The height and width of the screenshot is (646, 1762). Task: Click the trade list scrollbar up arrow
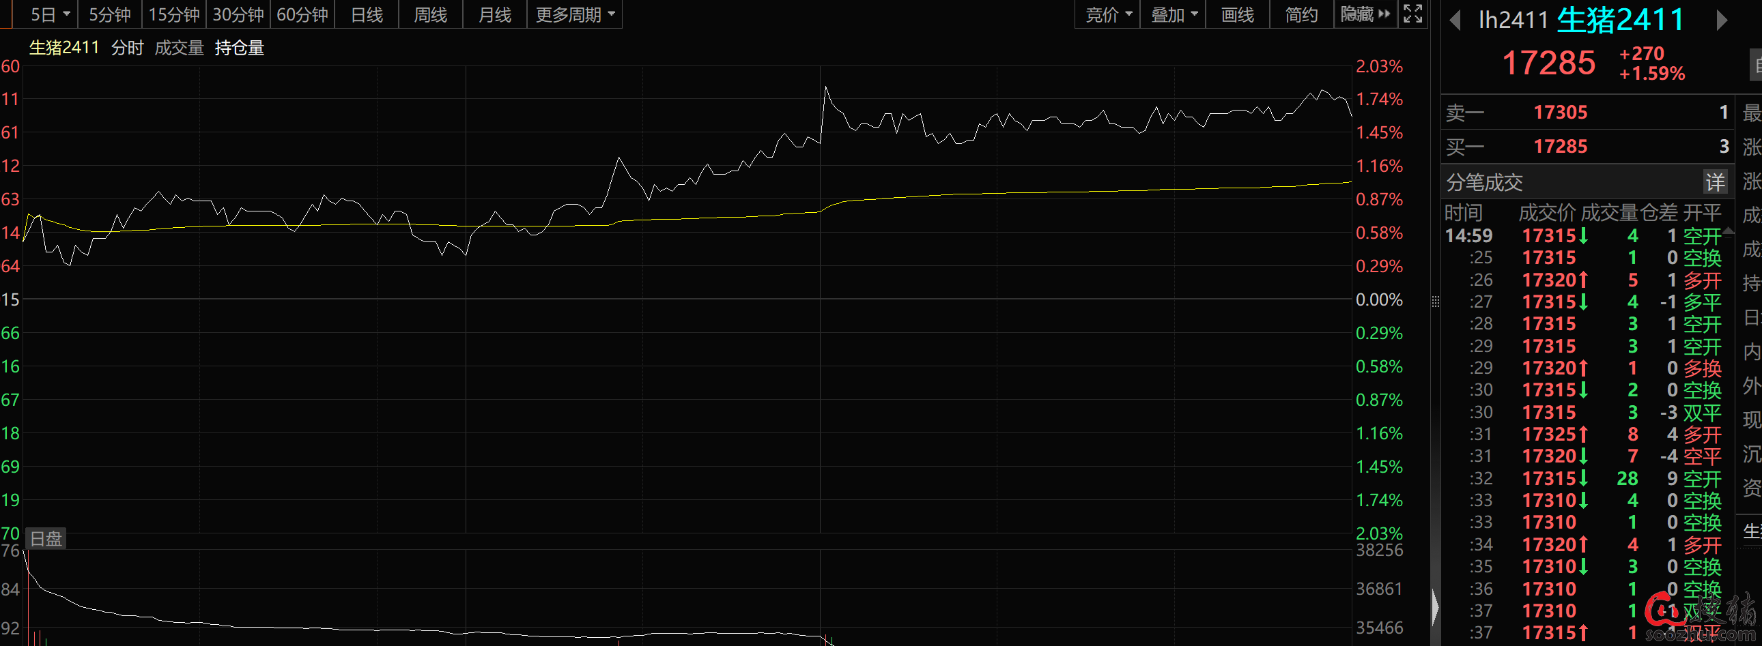coord(1729,231)
